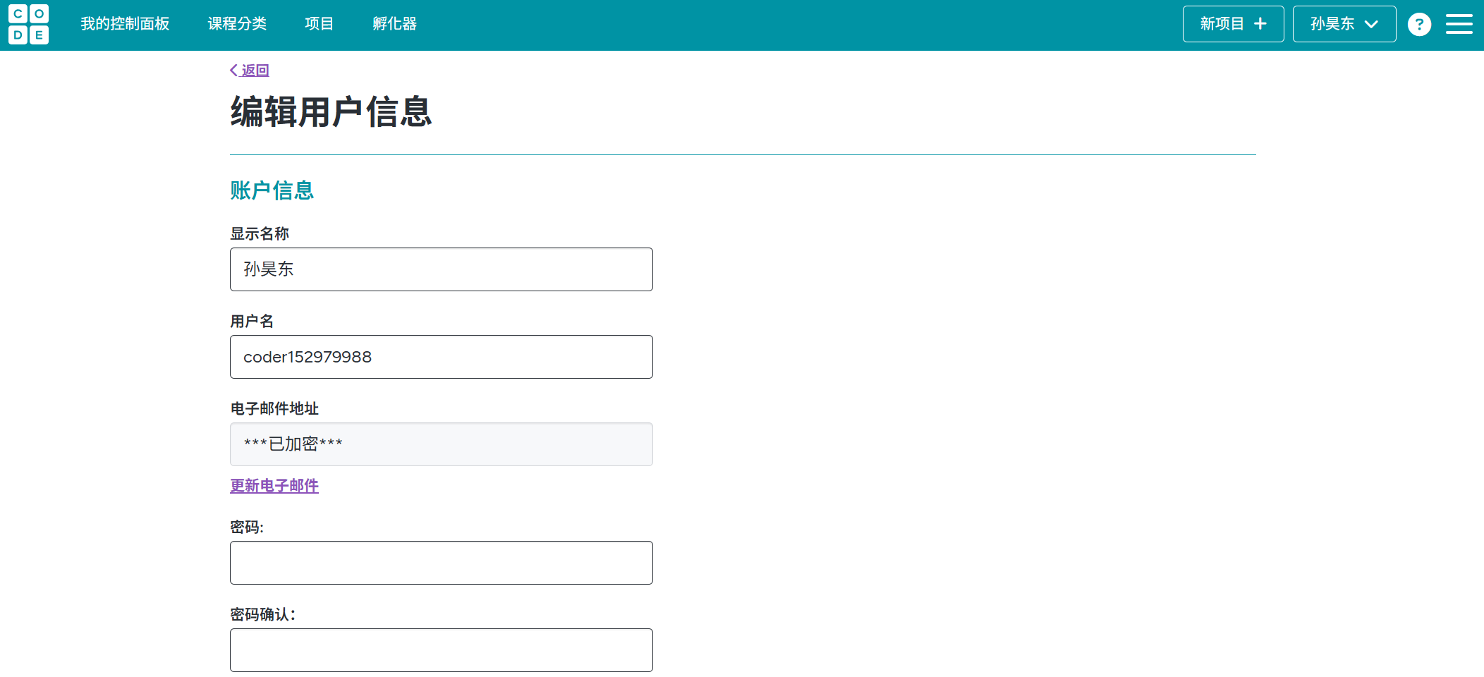
Task: Click the 用户名 label
Action: (x=252, y=321)
